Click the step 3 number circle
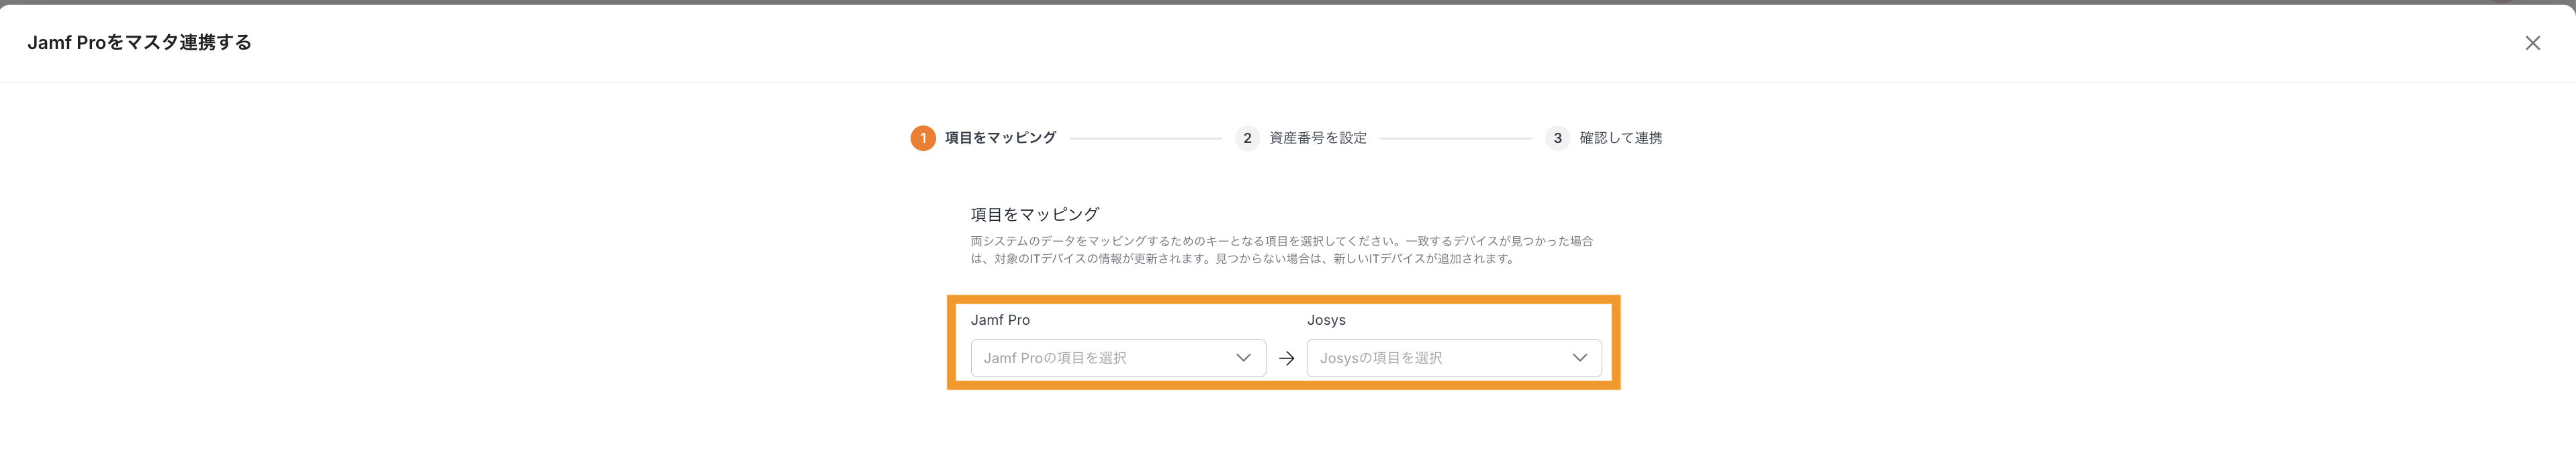2576x455 pixels. point(1556,138)
